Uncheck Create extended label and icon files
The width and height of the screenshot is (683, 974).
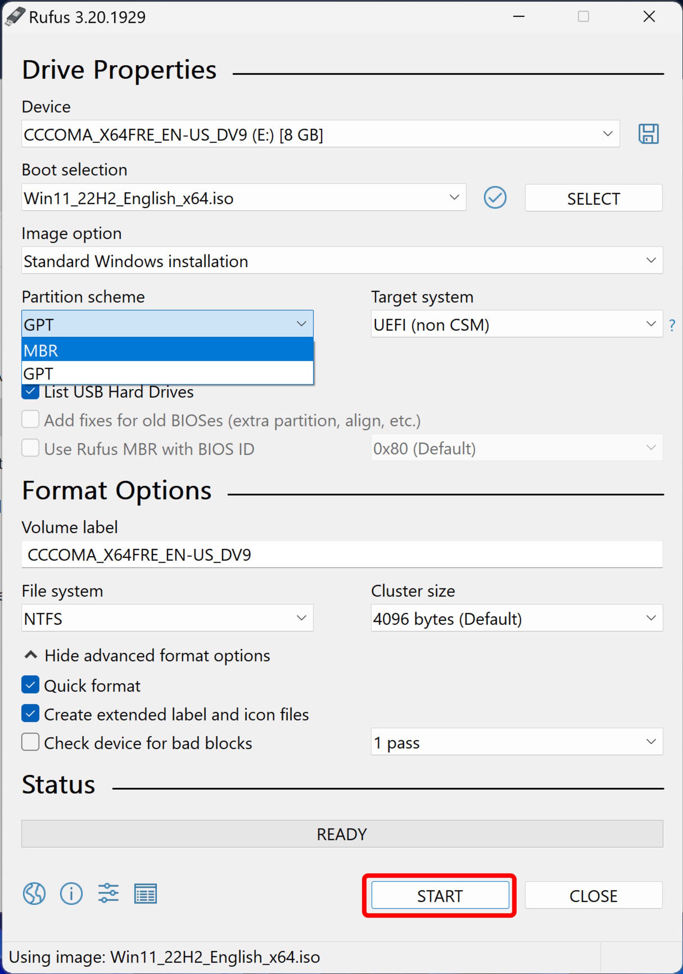[x=31, y=714]
